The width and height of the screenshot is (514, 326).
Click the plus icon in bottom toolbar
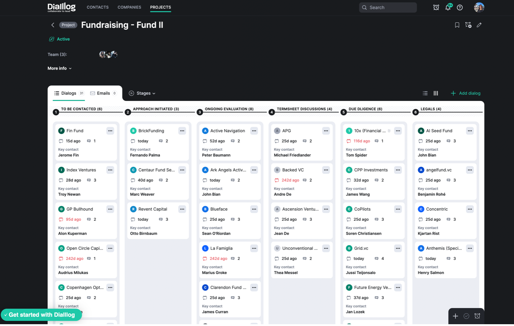pyautogui.click(x=455, y=316)
